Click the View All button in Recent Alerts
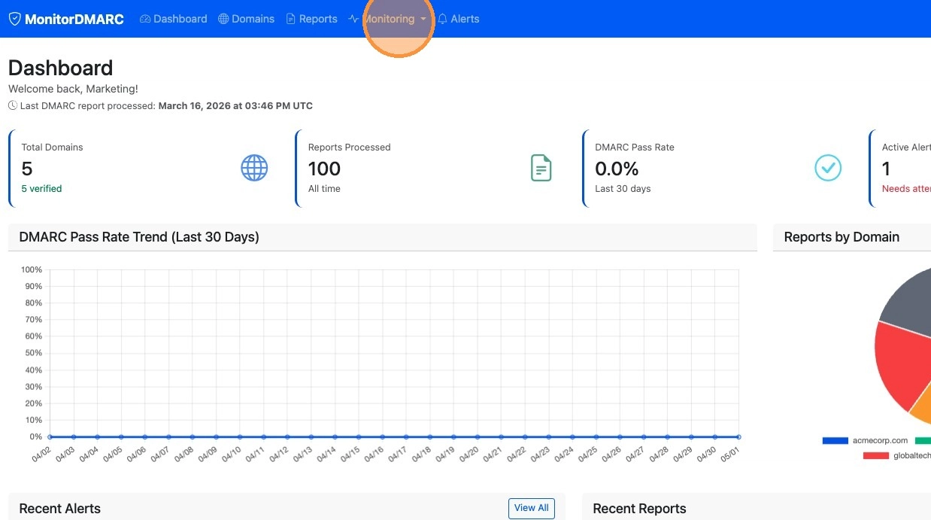This screenshot has height=520, width=931. tap(532, 508)
